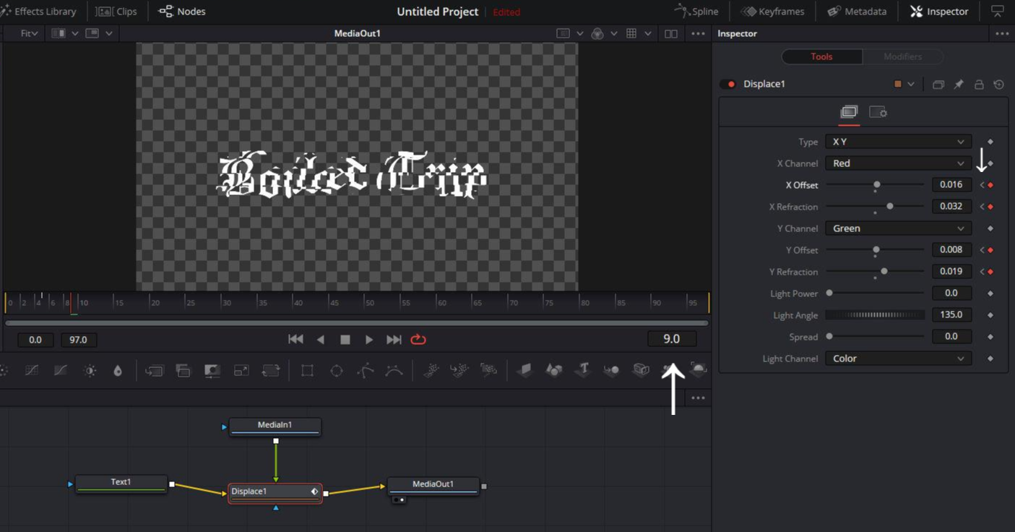Play the composition forward

tap(369, 339)
